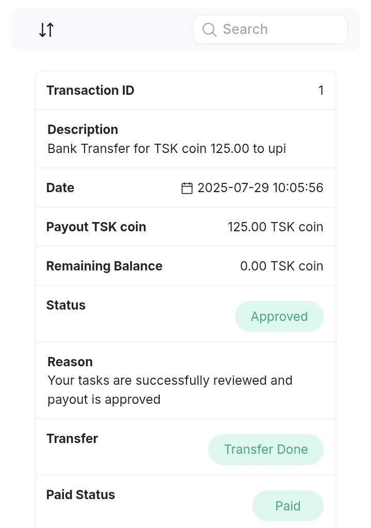Click the 0.00 TSK coin balance value
Image resolution: width=371 pixels, height=528 pixels.
click(281, 266)
